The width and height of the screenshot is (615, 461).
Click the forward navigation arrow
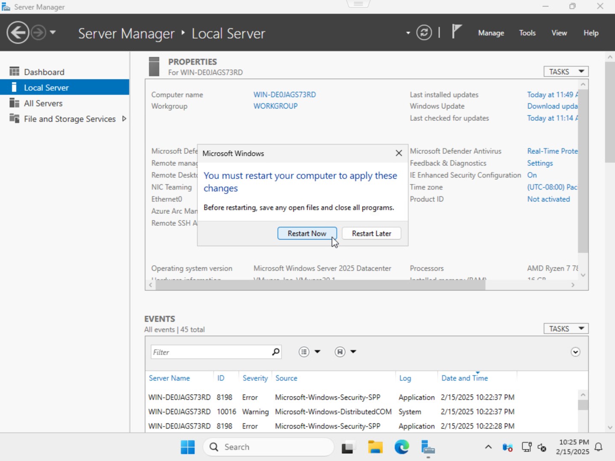coord(38,33)
